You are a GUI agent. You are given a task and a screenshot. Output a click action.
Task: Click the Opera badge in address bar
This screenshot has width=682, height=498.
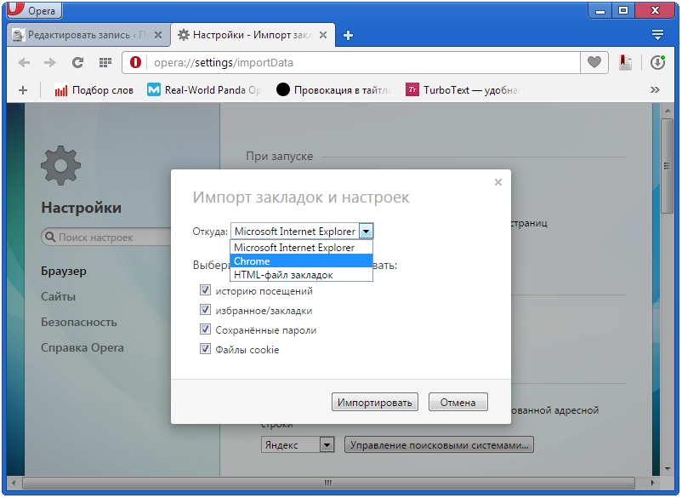point(135,62)
